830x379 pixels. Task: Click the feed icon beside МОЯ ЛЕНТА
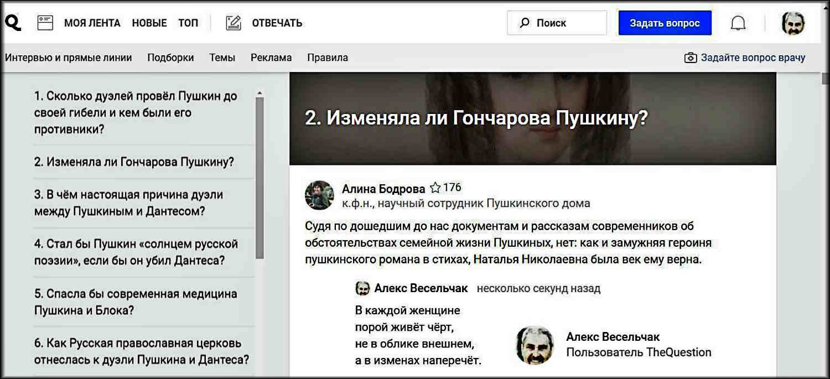click(45, 23)
